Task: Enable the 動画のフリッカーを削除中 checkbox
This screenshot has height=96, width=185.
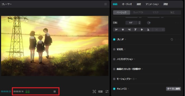Action: pyautogui.click(x=114, y=69)
